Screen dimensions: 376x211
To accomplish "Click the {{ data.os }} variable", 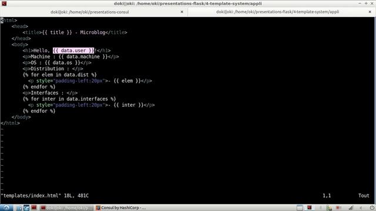I will click(62, 63).
